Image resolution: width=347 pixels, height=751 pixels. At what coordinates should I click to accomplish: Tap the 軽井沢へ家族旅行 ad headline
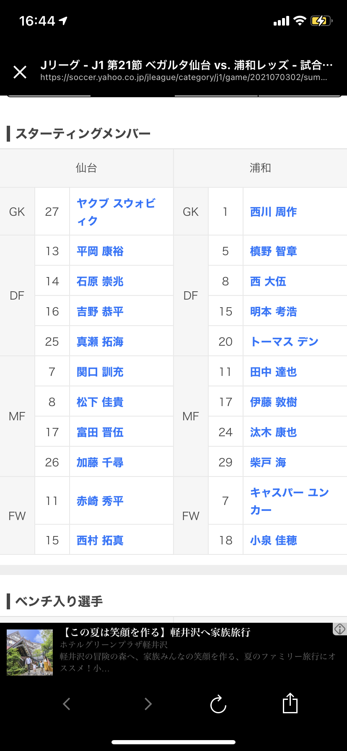pos(157,632)
